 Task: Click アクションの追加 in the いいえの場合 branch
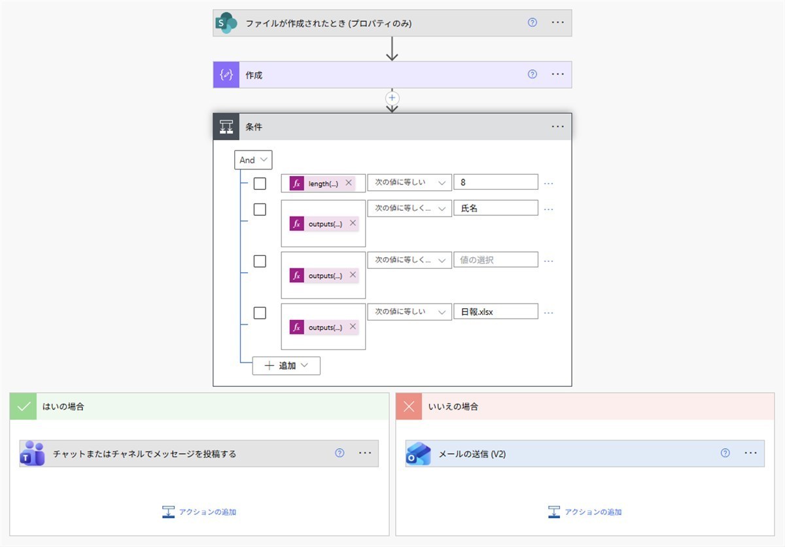click(585, 512)
